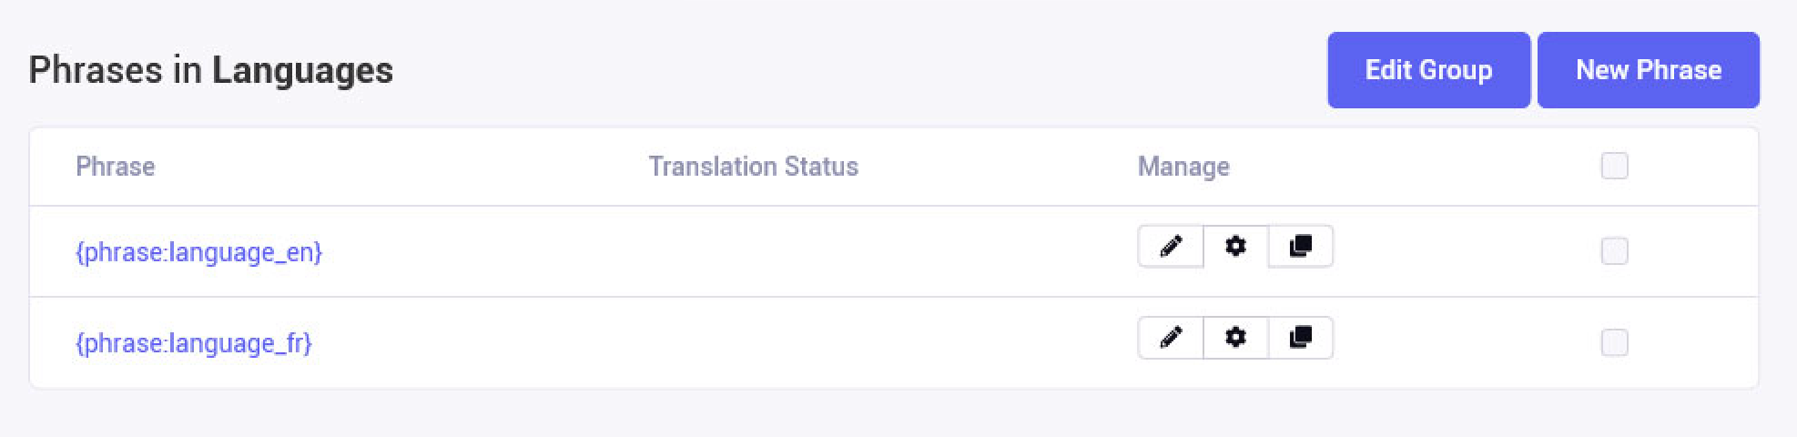Check the box for language_fr row

tap(1614, 342)
